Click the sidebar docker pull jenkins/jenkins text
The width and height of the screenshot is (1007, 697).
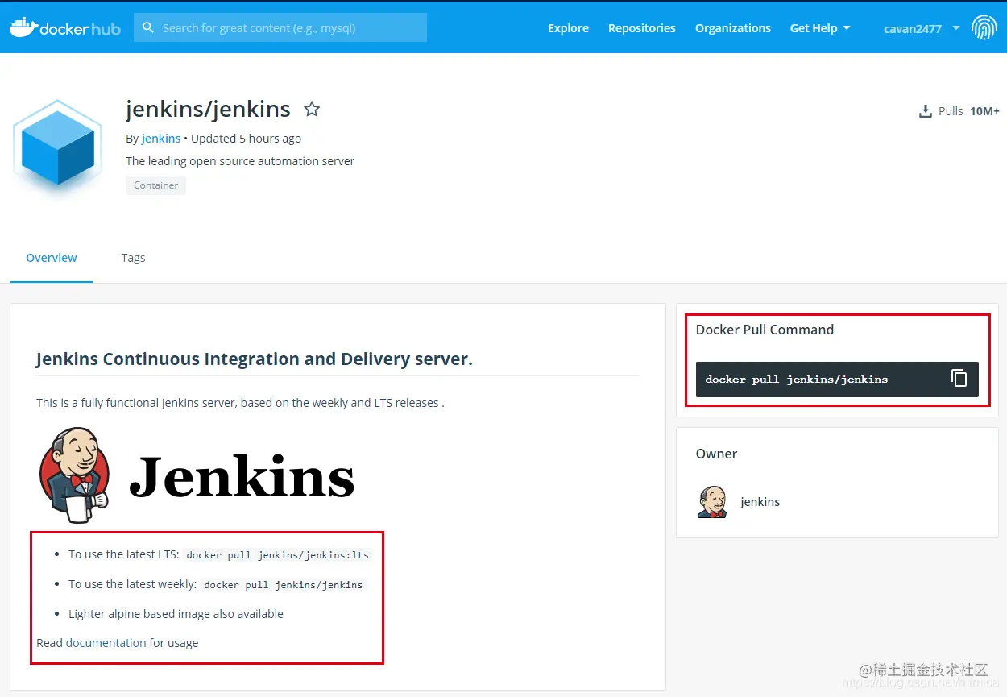coord(797,379)
